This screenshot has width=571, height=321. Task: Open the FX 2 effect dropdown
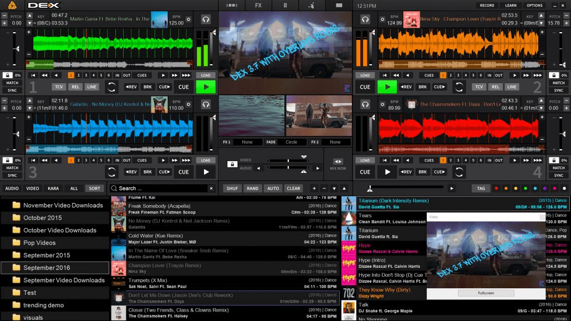pyautogui.click(x=335, y=142)
